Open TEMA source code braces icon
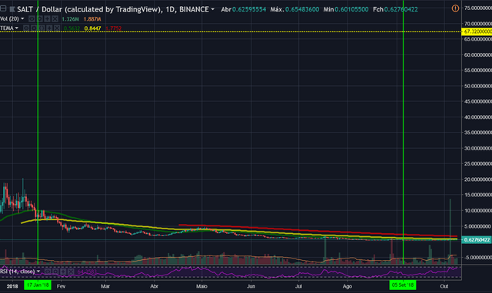 pos(42,28)
